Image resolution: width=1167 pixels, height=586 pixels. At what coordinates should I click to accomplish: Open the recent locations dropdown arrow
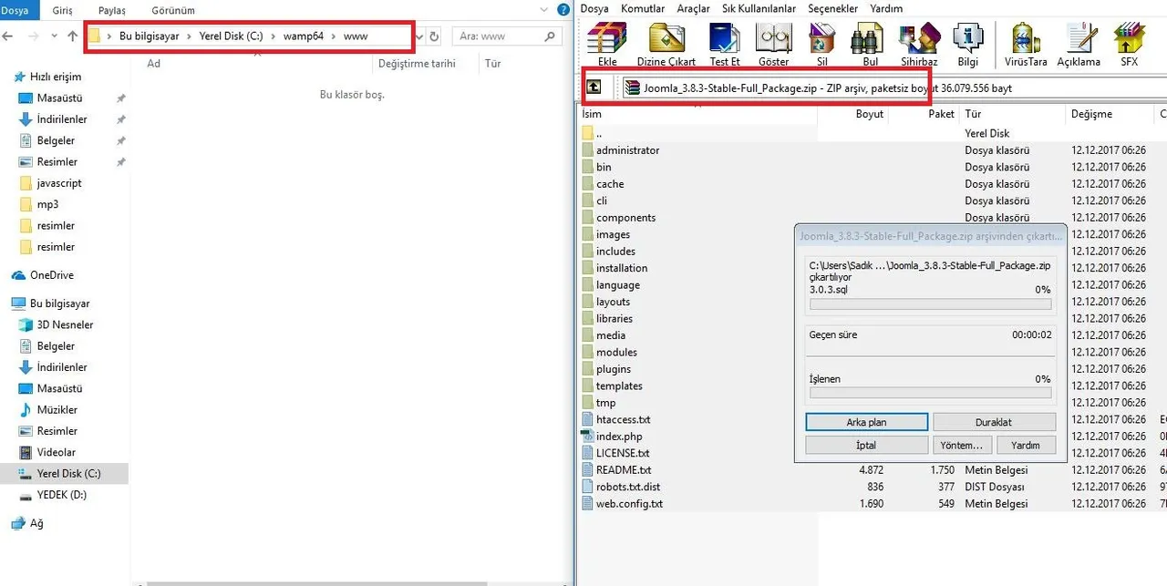(54, 36)
